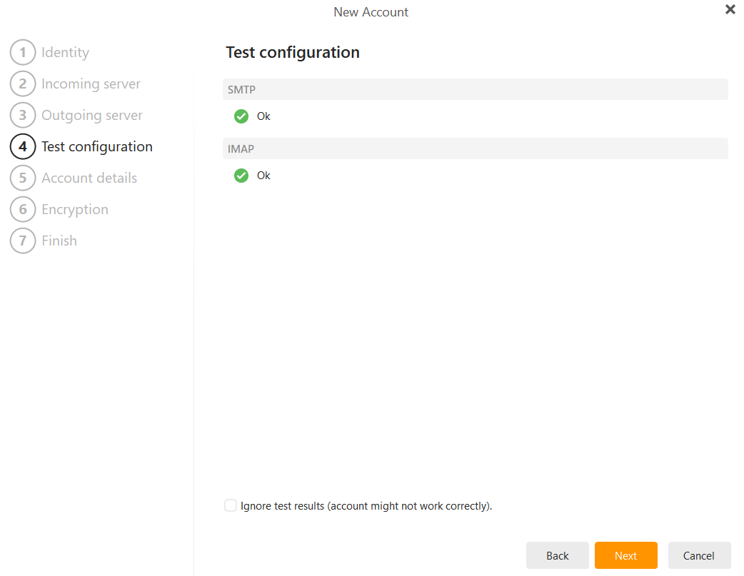
Task: Click the Test configuration heading
Action: point(292,52)
